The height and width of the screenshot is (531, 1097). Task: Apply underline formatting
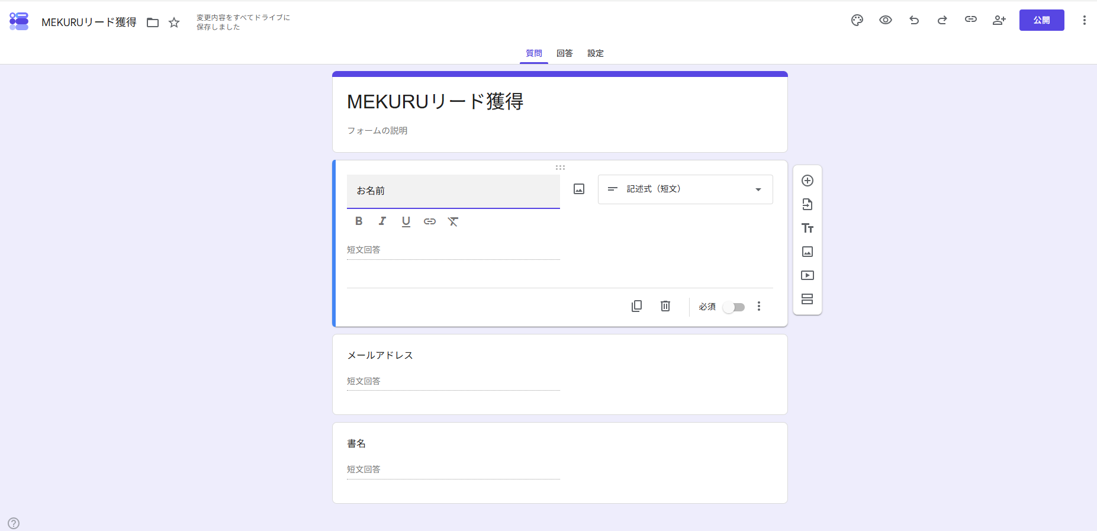(406, 221)
